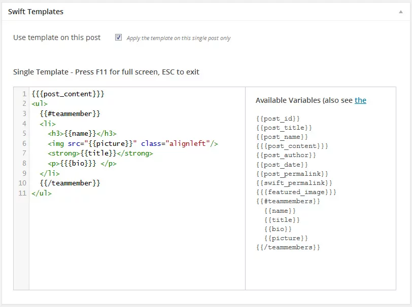
Task: Click the {{title}} variable in the list
Action: 282,220
